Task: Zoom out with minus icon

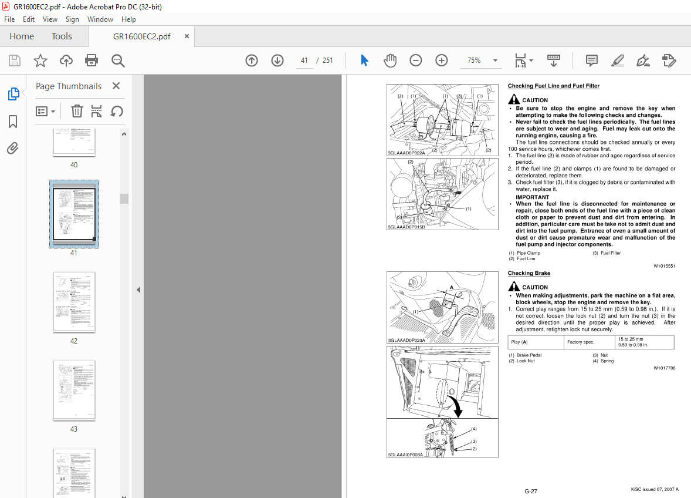Action: [415, 60]
